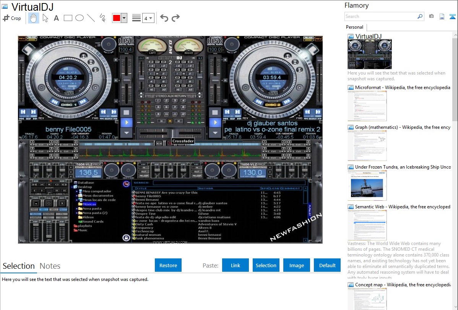Select the Crop tool
458x310 pixels.
[x=12, y=18]
